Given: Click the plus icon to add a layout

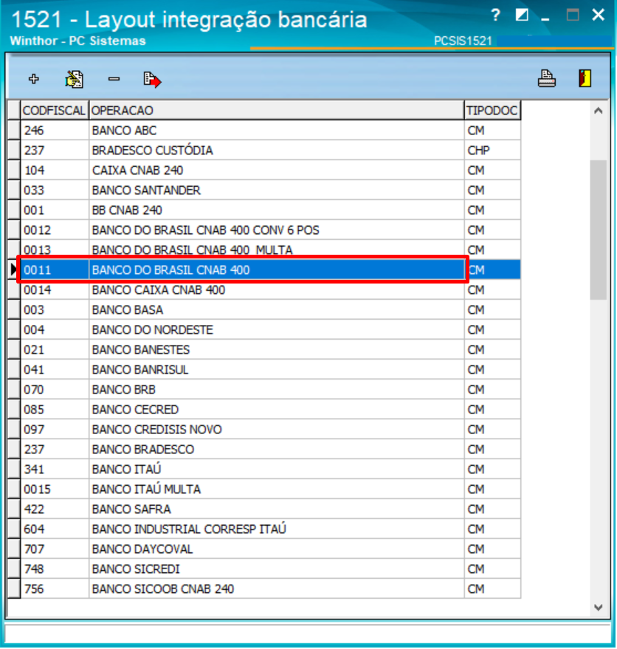Looking at the screenshot, I should pos(33,79).
